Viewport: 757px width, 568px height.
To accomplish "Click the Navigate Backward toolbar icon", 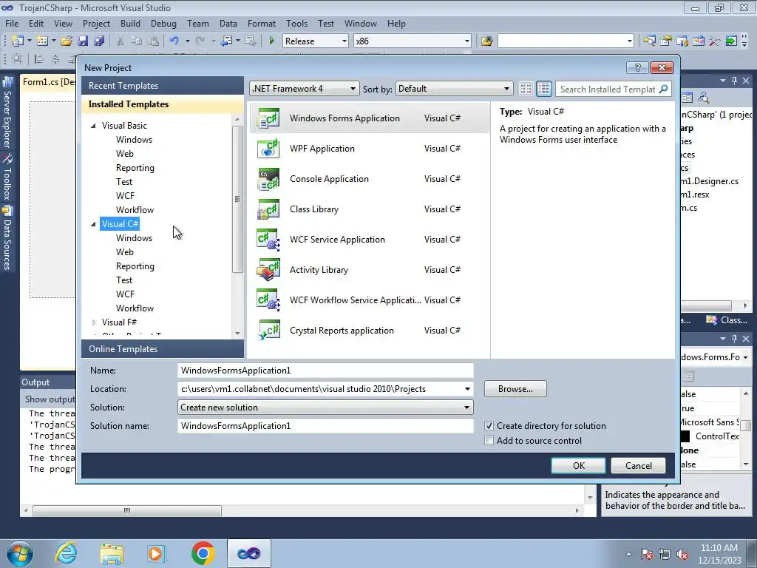I will point(226,41).
